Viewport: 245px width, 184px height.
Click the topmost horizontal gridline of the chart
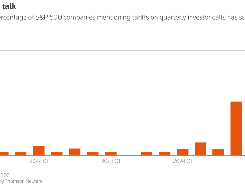coord(122,50)
